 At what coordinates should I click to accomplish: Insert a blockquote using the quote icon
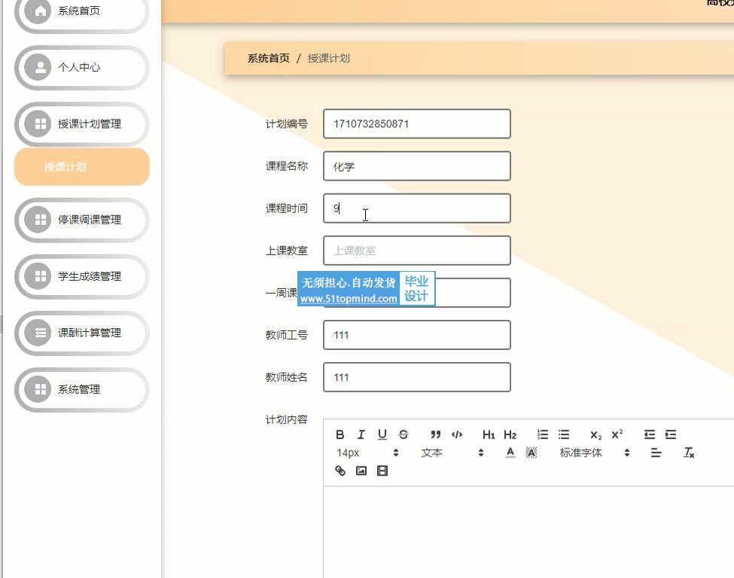coord(435,434)
